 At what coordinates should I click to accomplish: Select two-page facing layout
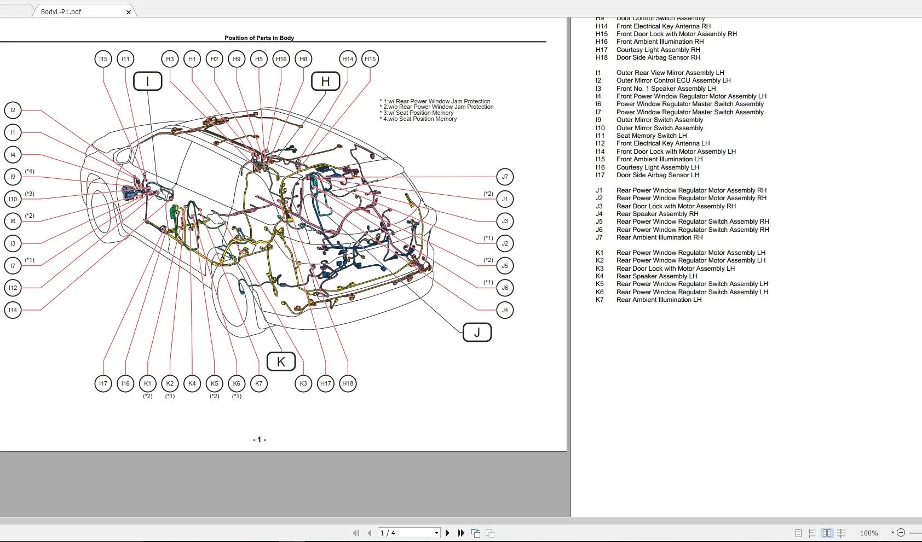pos(827,533)
